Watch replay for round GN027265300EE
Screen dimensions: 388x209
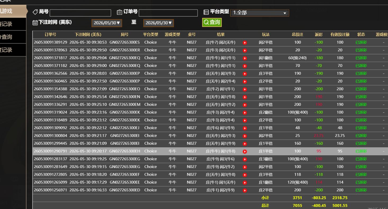tap(245, 183)
